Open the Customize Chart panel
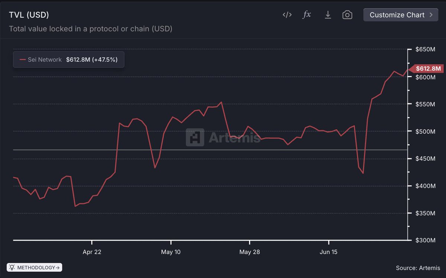Viewport: 446px width, 278px height. [401, 15]
